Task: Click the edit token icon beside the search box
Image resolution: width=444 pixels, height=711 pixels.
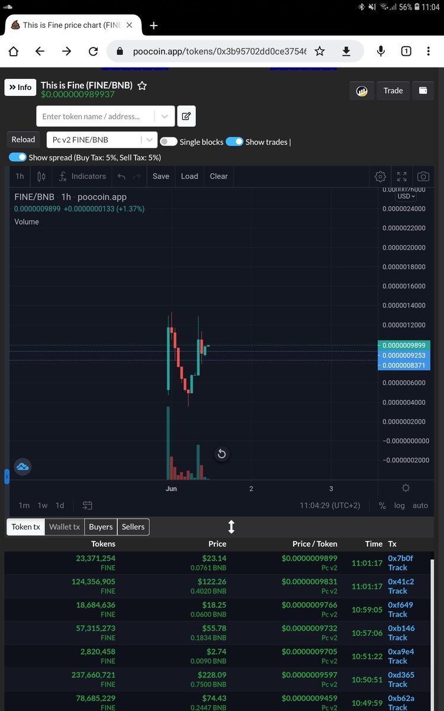Action: (186, 116)
